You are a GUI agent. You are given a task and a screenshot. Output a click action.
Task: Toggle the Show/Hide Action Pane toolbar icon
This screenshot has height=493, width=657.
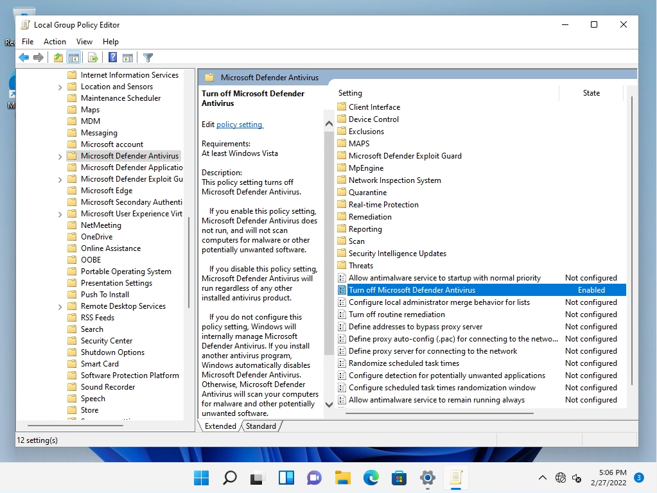point(128,57)
